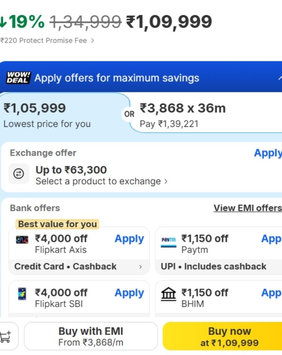
Task: Click the BHIM bank icon
Action: point(168,294)
